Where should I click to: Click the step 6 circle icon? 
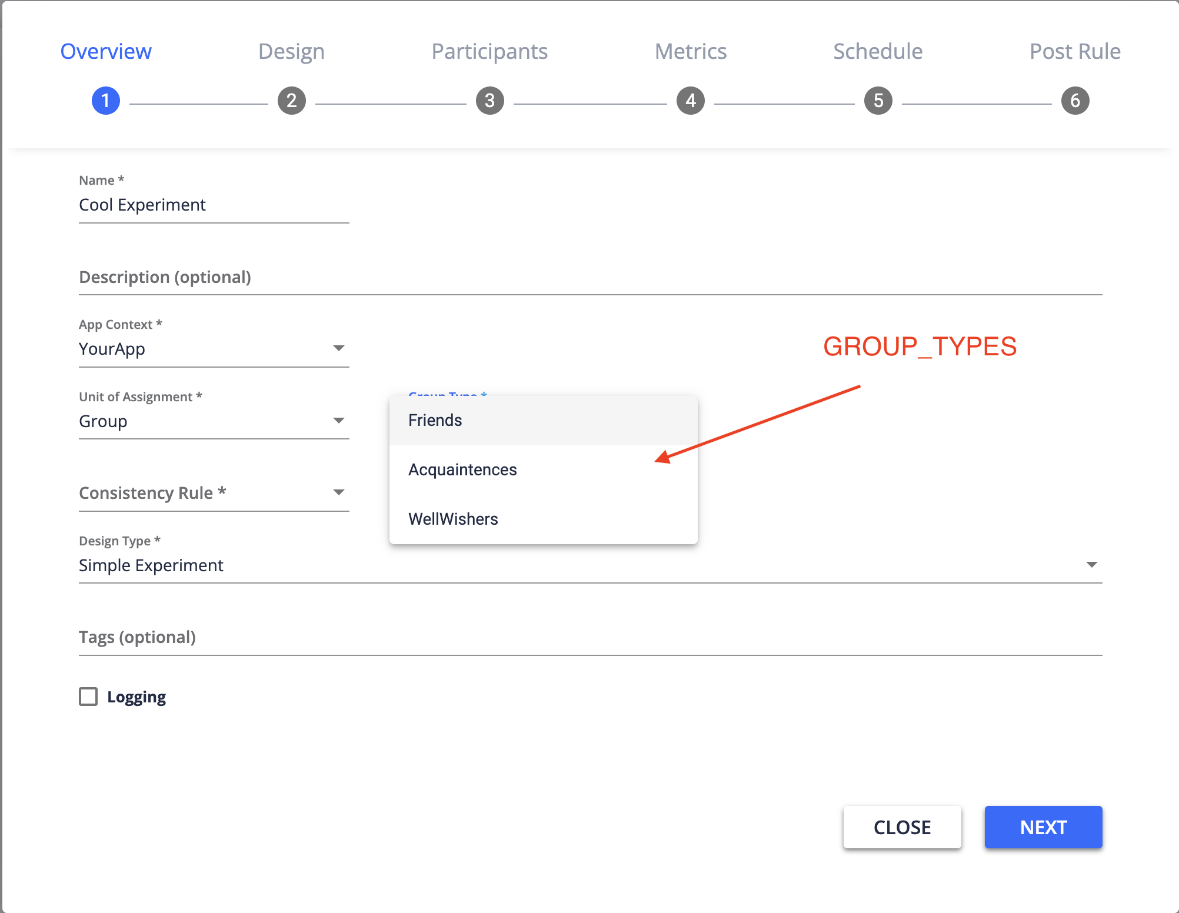tap(1075, 101)
